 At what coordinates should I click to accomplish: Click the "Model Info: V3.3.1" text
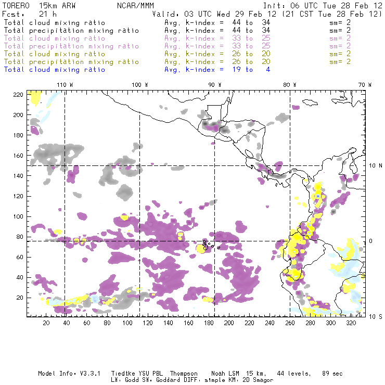click(x=69, y=374)
